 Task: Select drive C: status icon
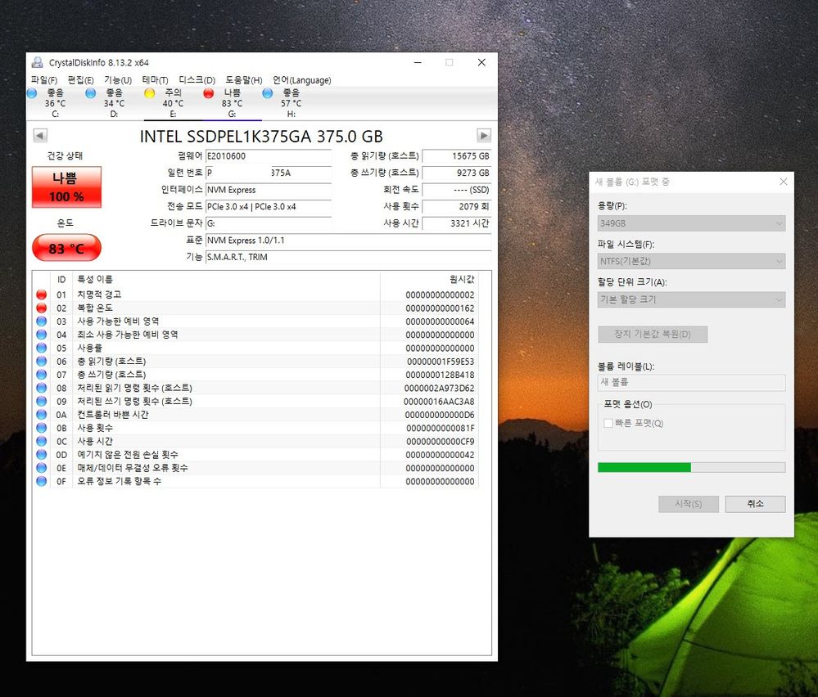point(32,93)
